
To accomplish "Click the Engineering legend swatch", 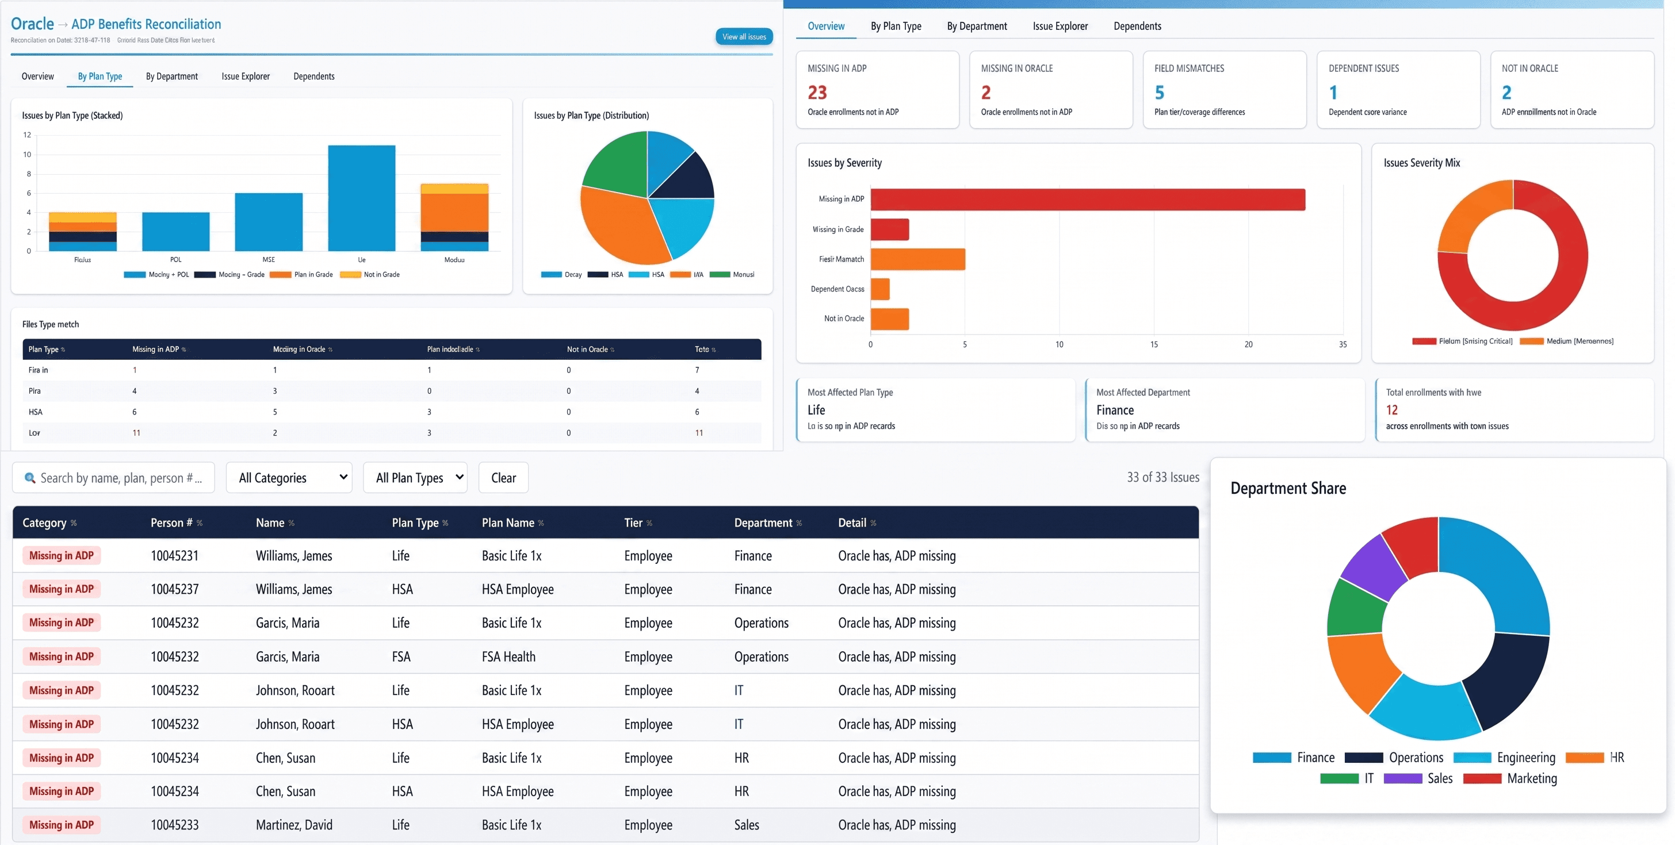I will (x=1472, y=758).
